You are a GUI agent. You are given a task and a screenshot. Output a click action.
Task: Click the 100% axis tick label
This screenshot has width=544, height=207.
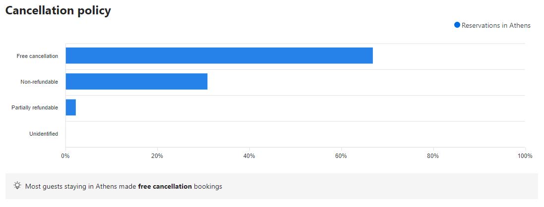tap(525, 156)
